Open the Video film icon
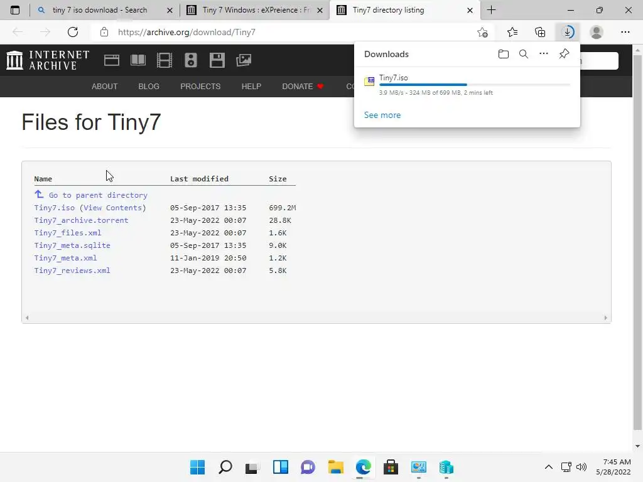This screenshot has height=482, width=643. click(165, 60)
